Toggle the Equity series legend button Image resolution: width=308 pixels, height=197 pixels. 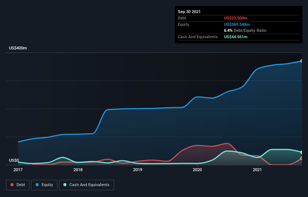(x=44, y=185)
